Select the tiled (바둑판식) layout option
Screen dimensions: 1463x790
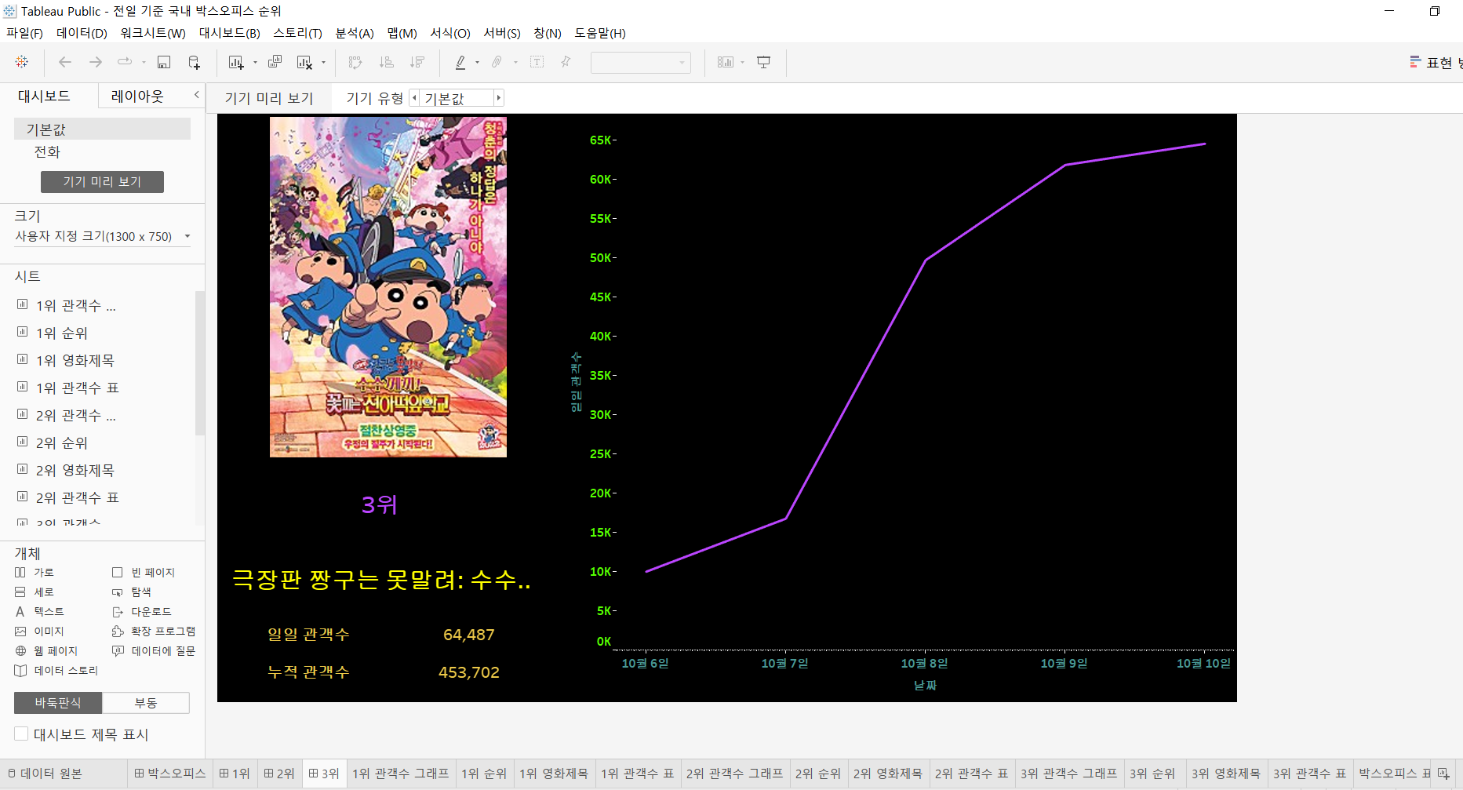pyautogui.click(x=58, y=703)
